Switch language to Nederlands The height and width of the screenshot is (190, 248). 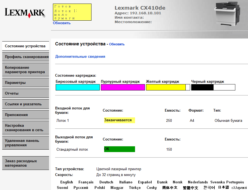(198, 182)
